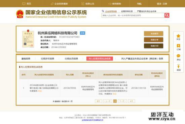This screenshot has height=124, width=185.
Task: Click 登录 注册 in the top bar
Action: [x=162, y=4]
